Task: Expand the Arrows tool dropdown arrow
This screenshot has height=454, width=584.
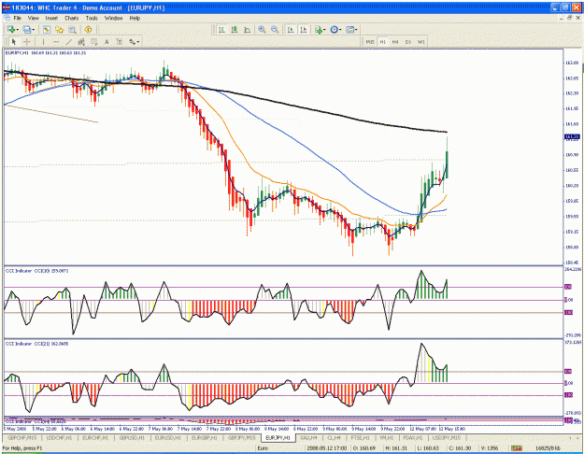Action: [x=138, y=42]
